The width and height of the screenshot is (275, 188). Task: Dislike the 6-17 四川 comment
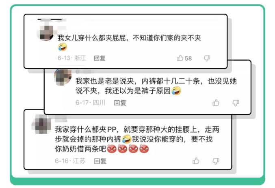(236, 103)
